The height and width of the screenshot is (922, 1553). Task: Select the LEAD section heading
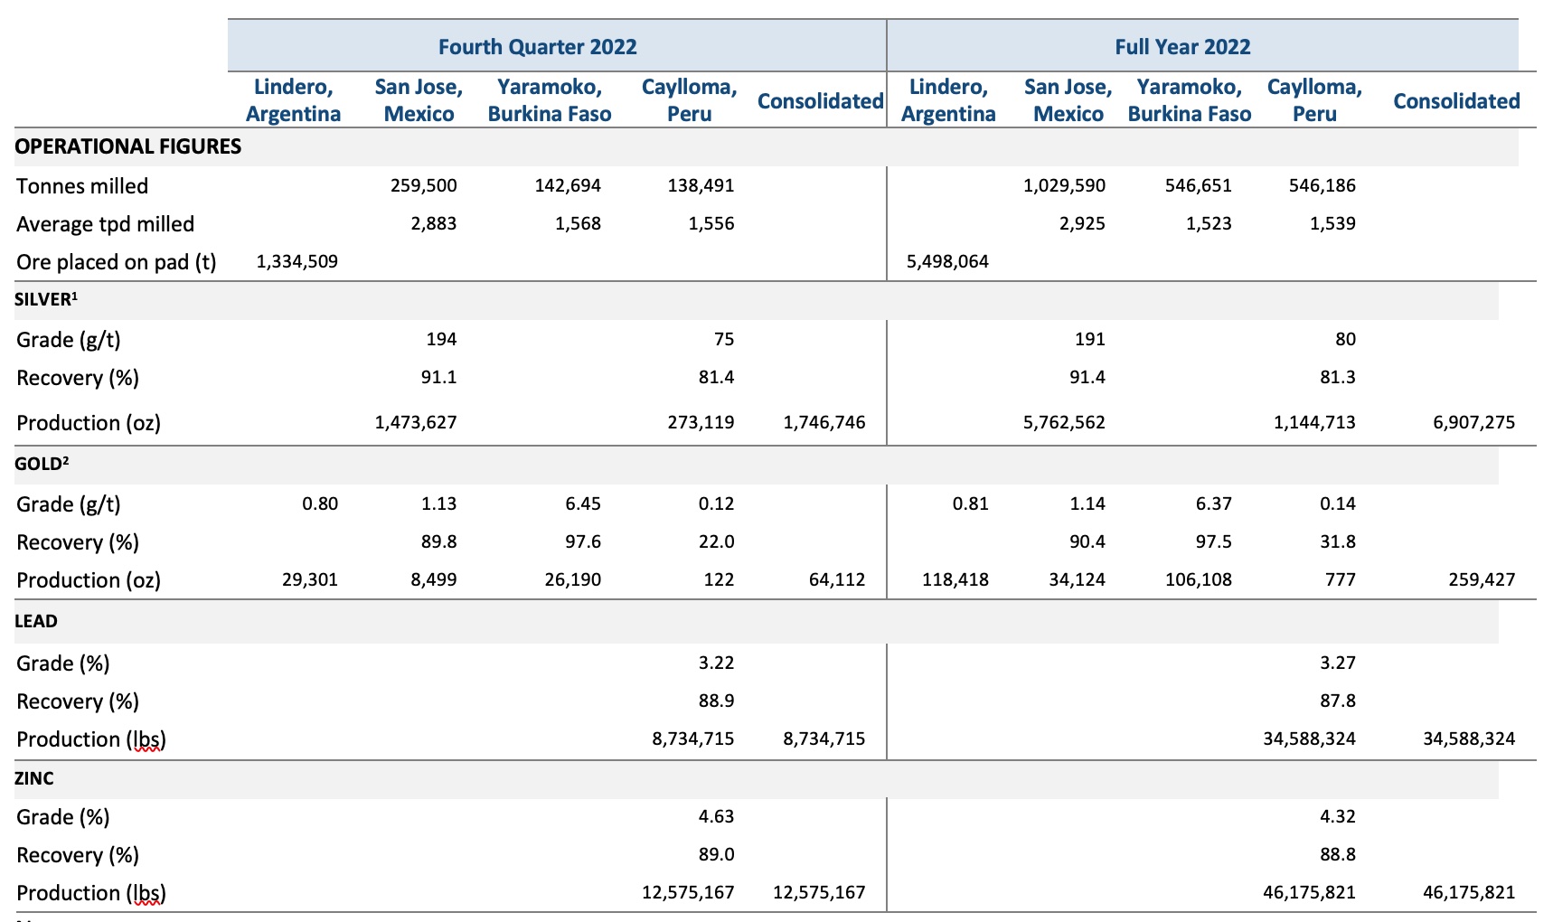tap(36, 622)
